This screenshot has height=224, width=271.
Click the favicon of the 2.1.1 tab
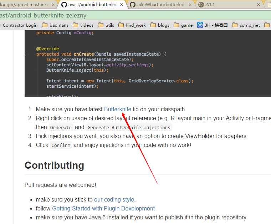click(201, 5)
